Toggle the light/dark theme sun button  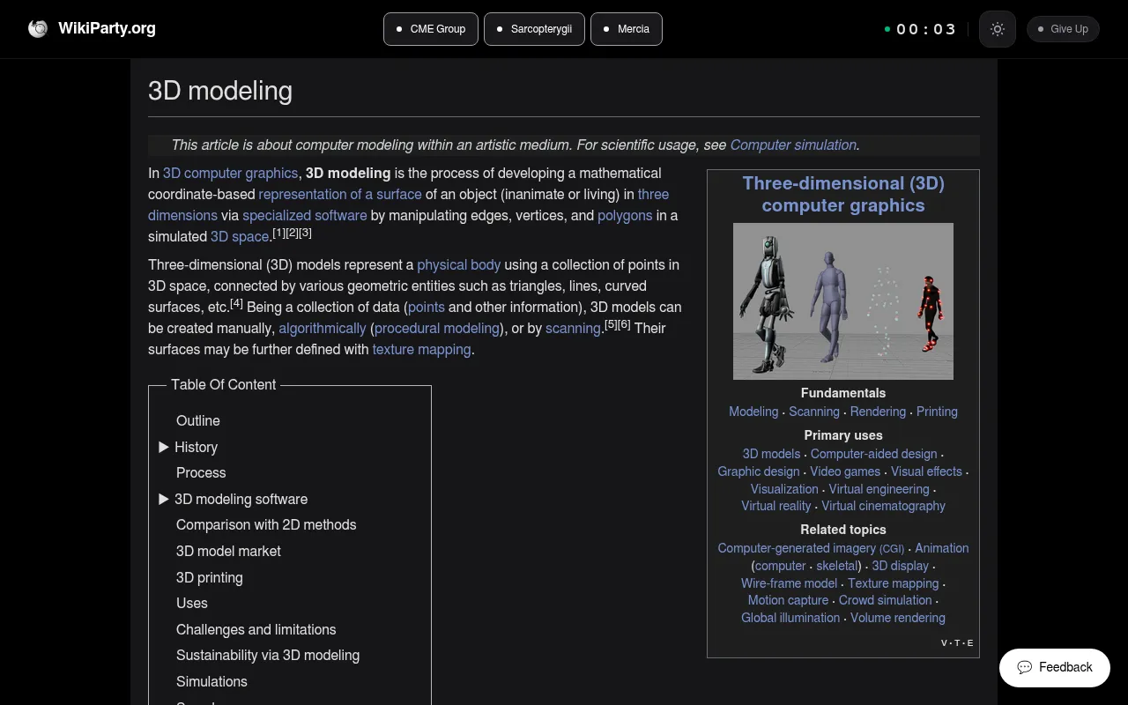click(998, 29)
